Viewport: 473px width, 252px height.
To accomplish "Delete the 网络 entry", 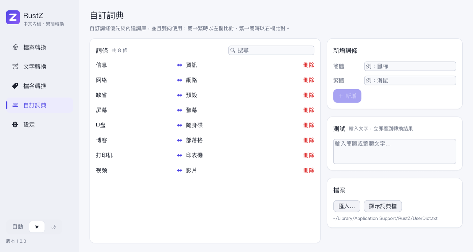I will pyautogui.click(x=309, y=80).
